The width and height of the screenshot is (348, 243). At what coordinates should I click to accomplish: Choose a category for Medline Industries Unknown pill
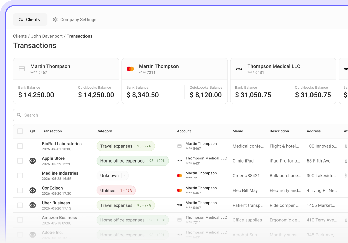[x=113, y=176]
